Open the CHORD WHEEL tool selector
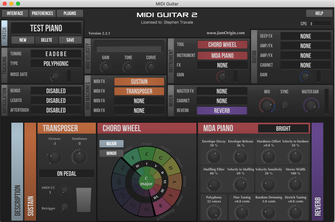 222,45
